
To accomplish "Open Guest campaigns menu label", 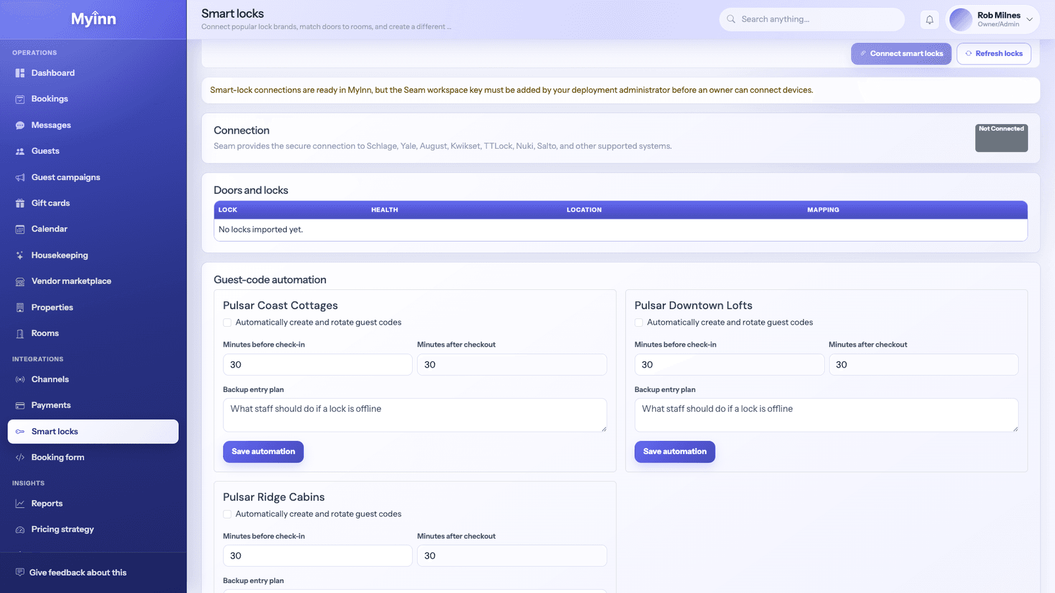I will pos(66,177).
